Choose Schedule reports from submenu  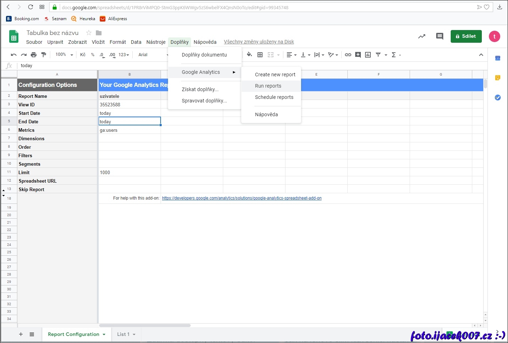pyautogui.click(x=274, y=97)
